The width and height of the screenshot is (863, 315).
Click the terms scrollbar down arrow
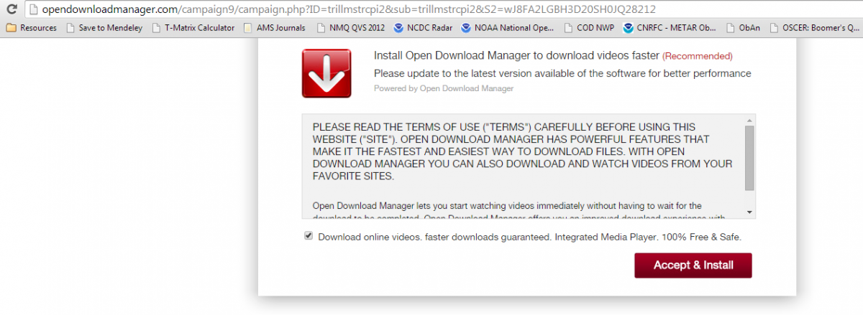(749, 212)
